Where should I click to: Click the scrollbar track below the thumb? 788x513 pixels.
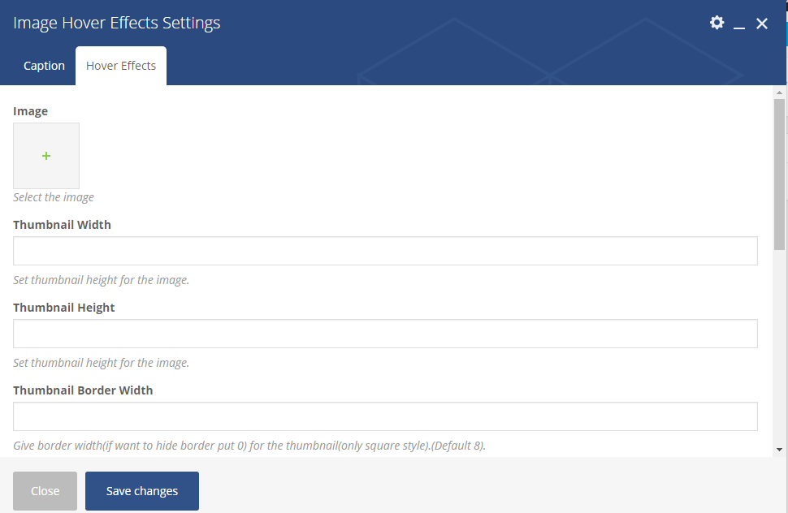[x=779, y=349]
